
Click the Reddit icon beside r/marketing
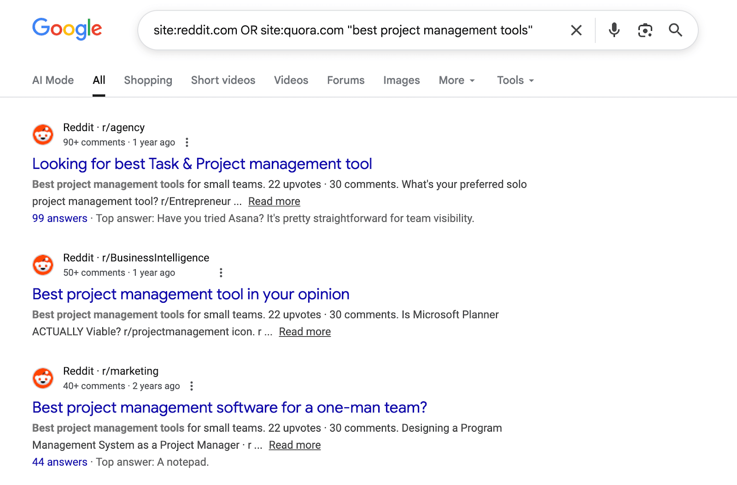pos(43,378)
